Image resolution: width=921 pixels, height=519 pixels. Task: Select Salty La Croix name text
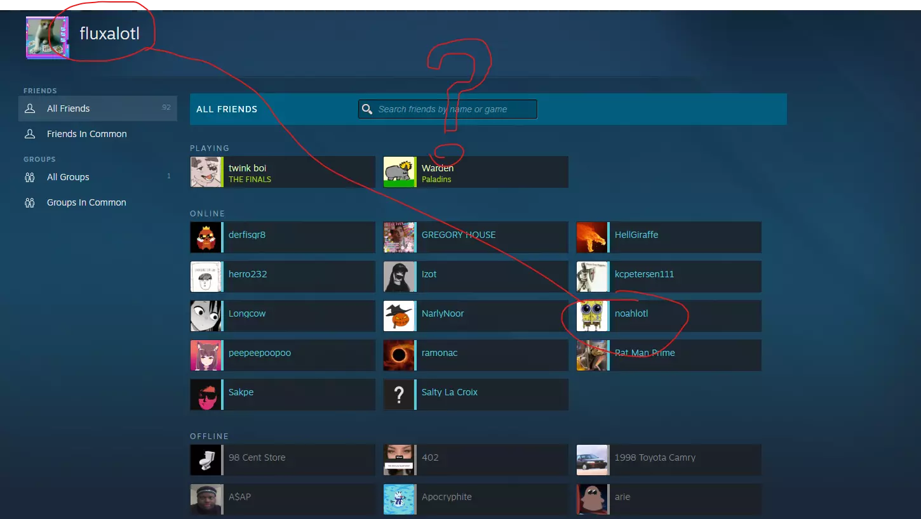[x=450, y=392]
